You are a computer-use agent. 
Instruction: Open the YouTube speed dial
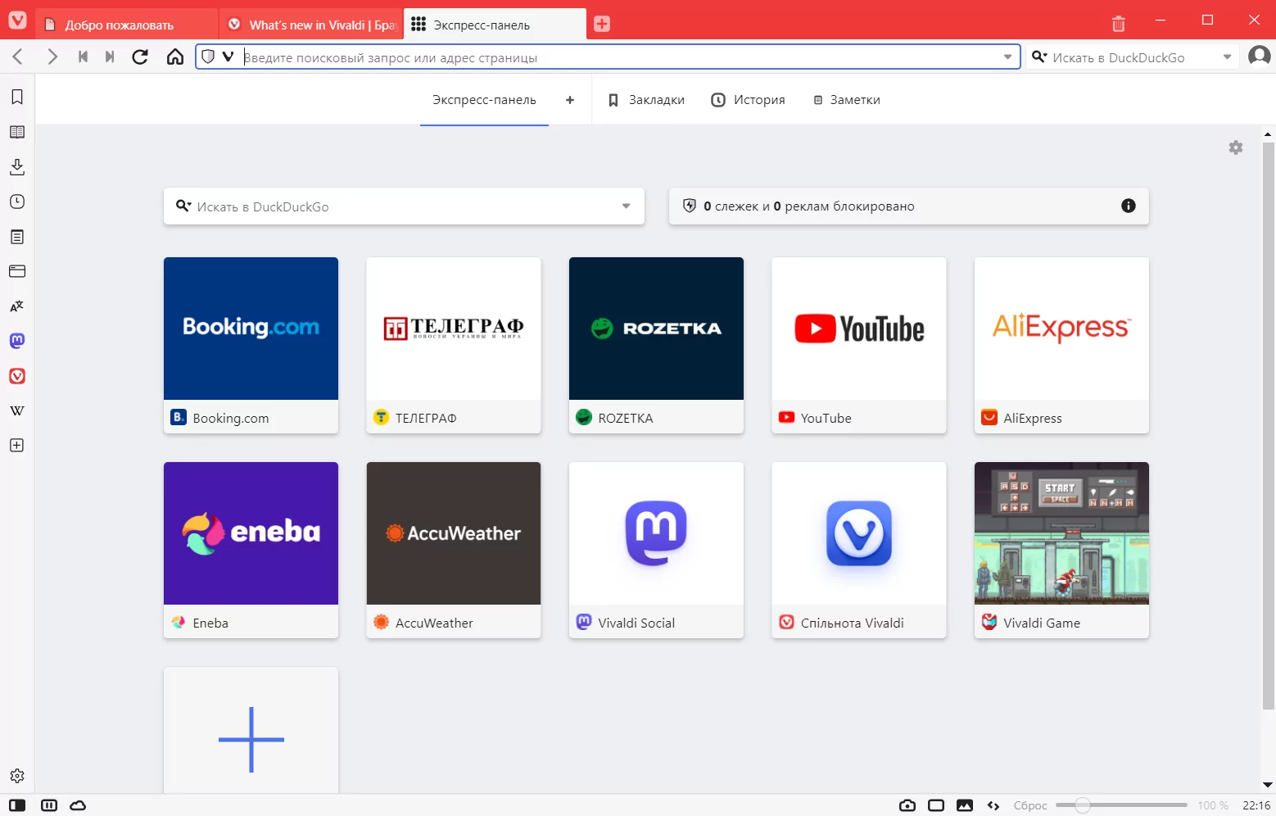click(859, 345)
